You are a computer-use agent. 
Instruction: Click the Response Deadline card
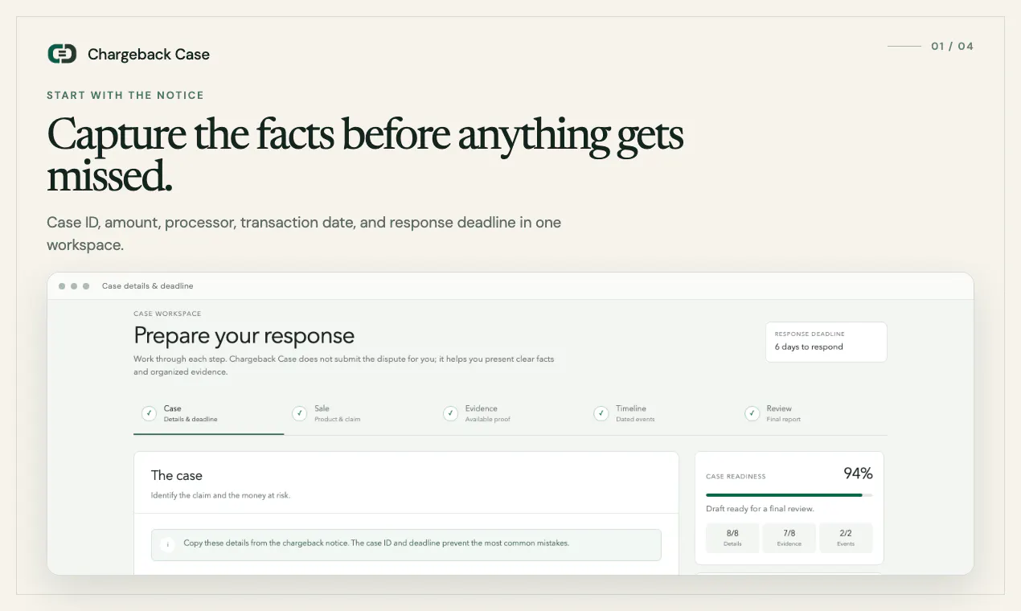826,342
